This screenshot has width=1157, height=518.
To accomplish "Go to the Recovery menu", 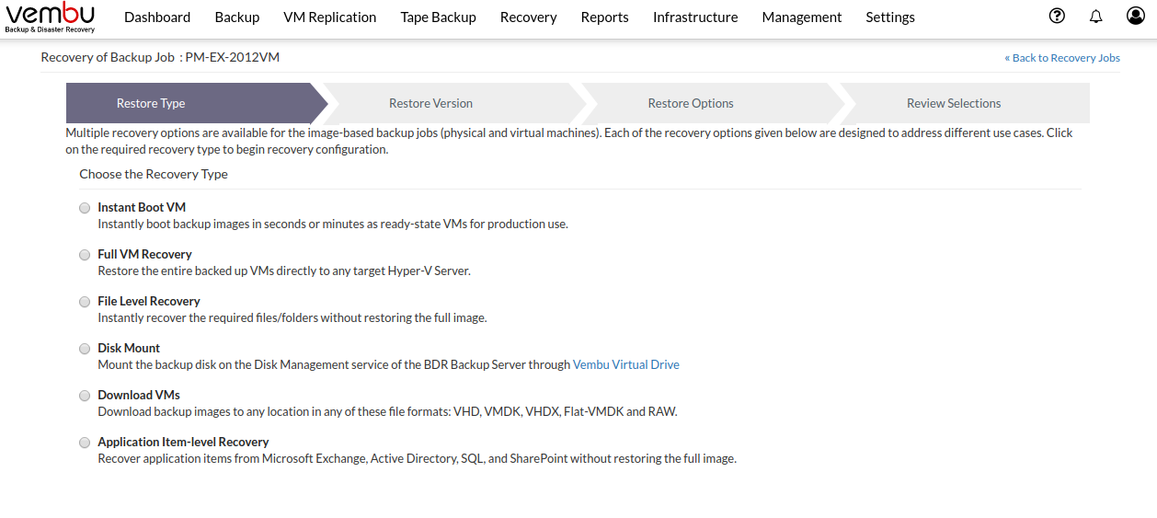I will pos(529,17).
